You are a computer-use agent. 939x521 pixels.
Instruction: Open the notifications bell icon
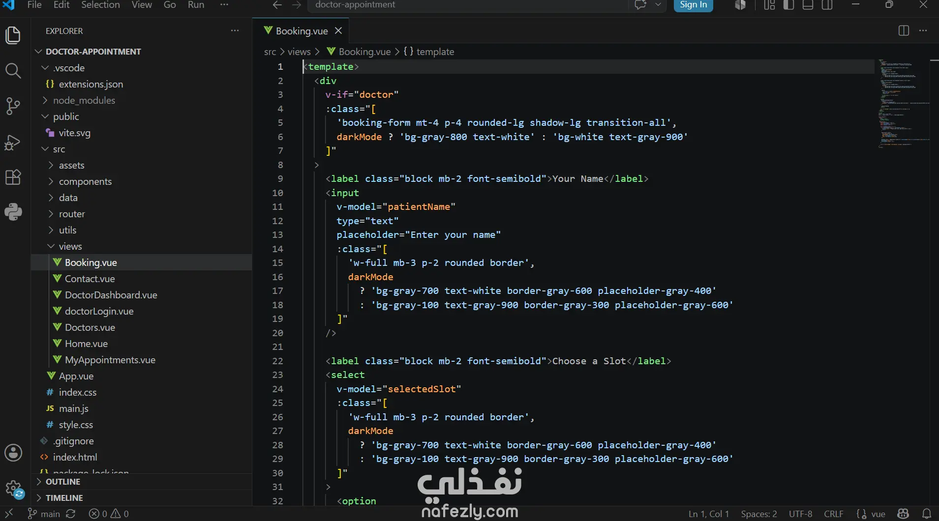click(x=927, y=514)
